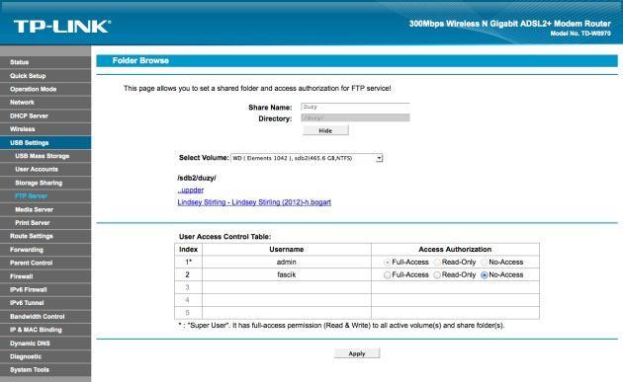Click the 'Username' column header
This screenshot has height=382, width=623.
[x=287, y=250]
